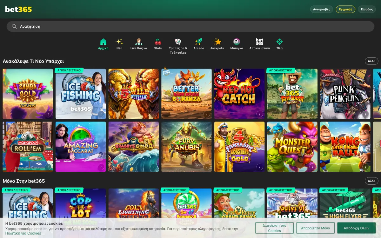Launch Kong Even Bigger Balls game
Screen dimensions: 381x238
345,147
